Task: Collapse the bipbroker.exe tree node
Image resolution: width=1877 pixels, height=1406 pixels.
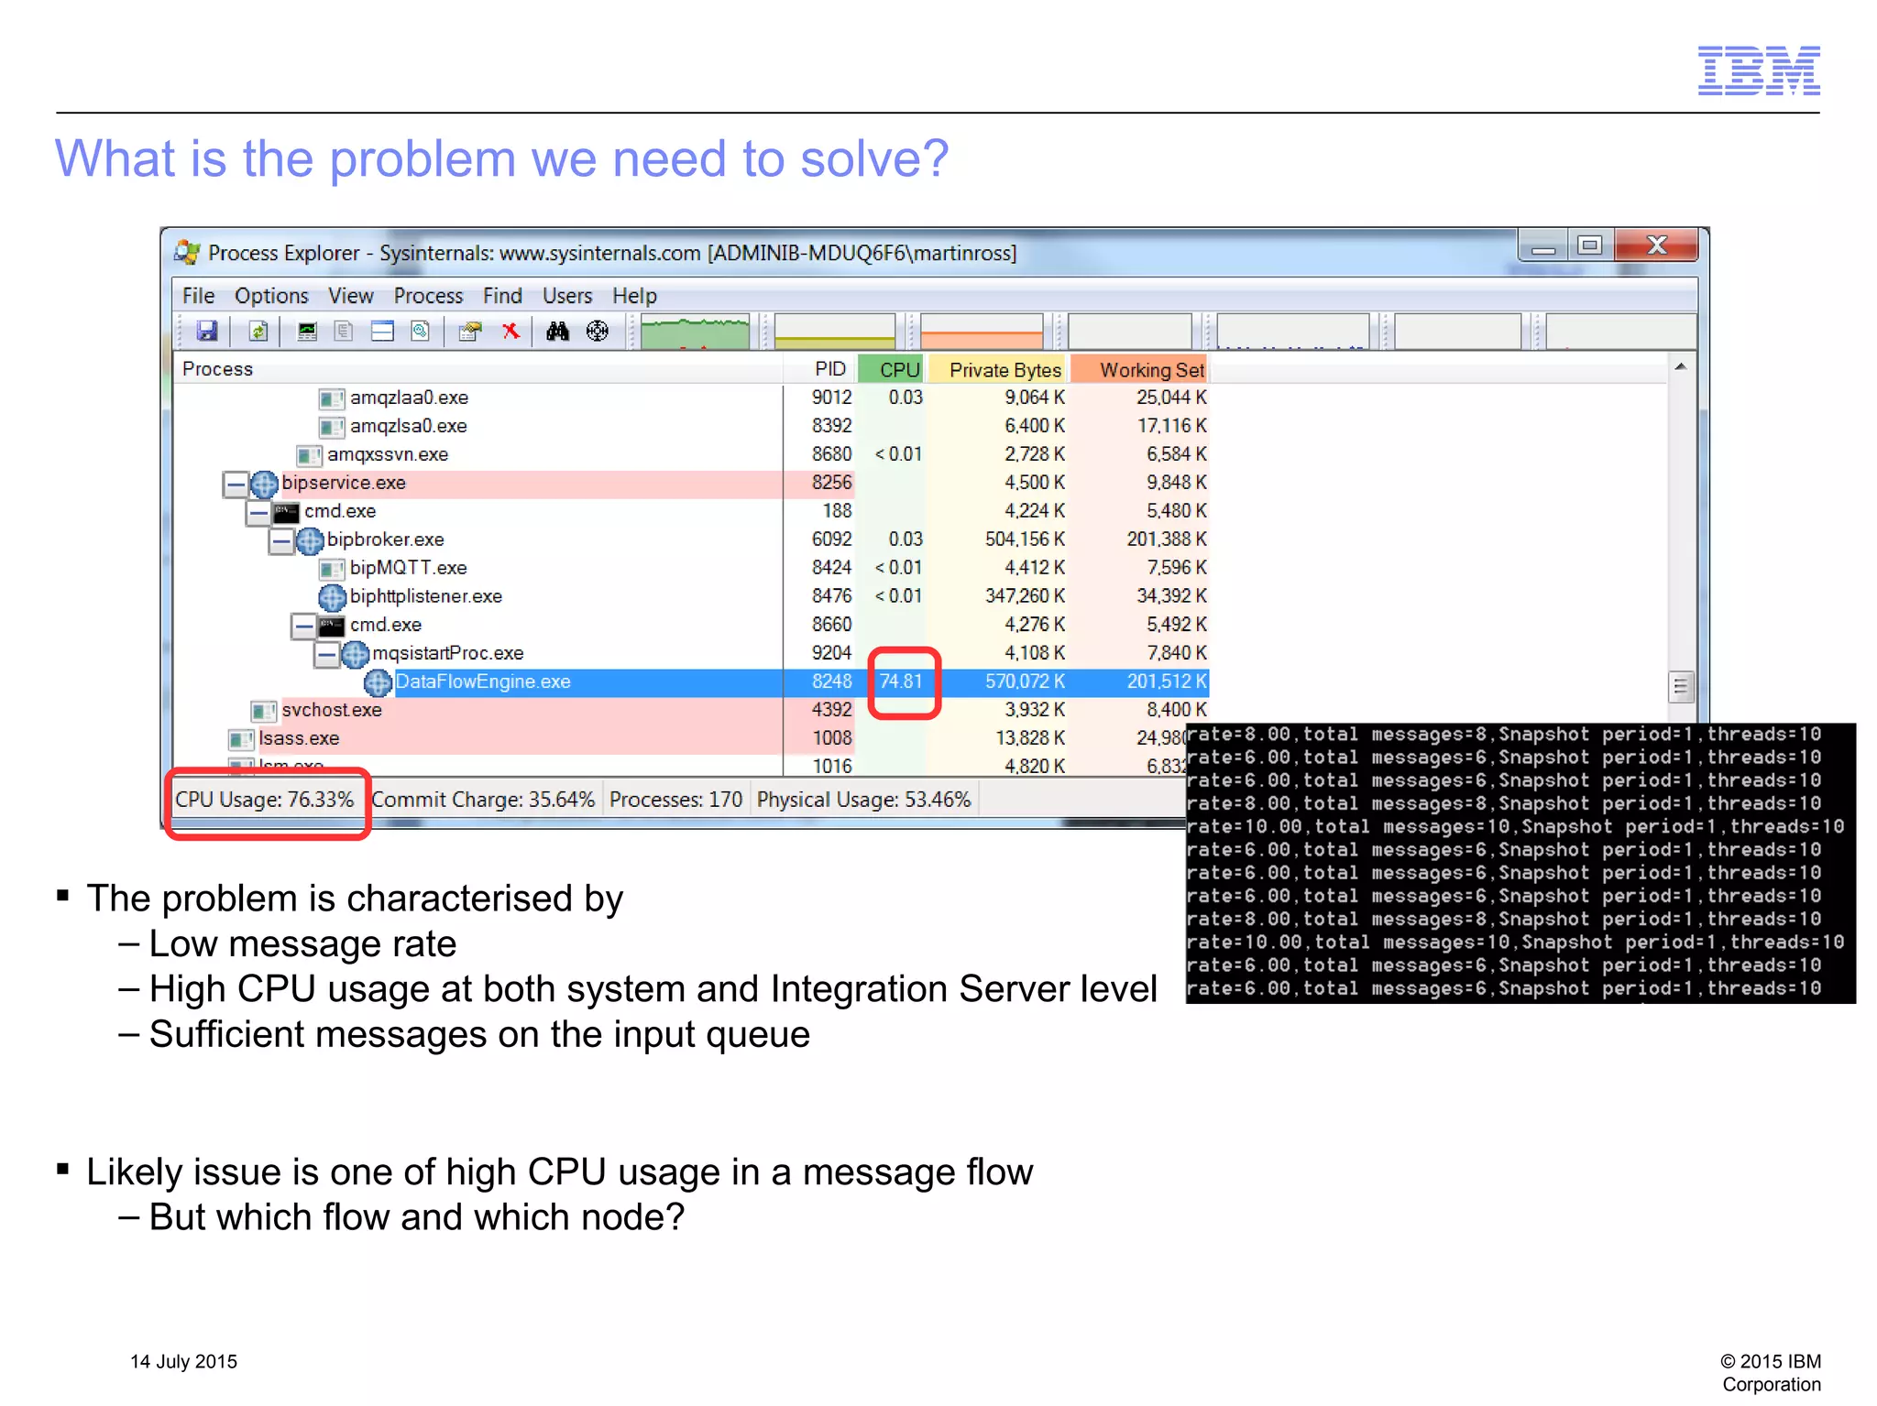Action: point(281,540)
